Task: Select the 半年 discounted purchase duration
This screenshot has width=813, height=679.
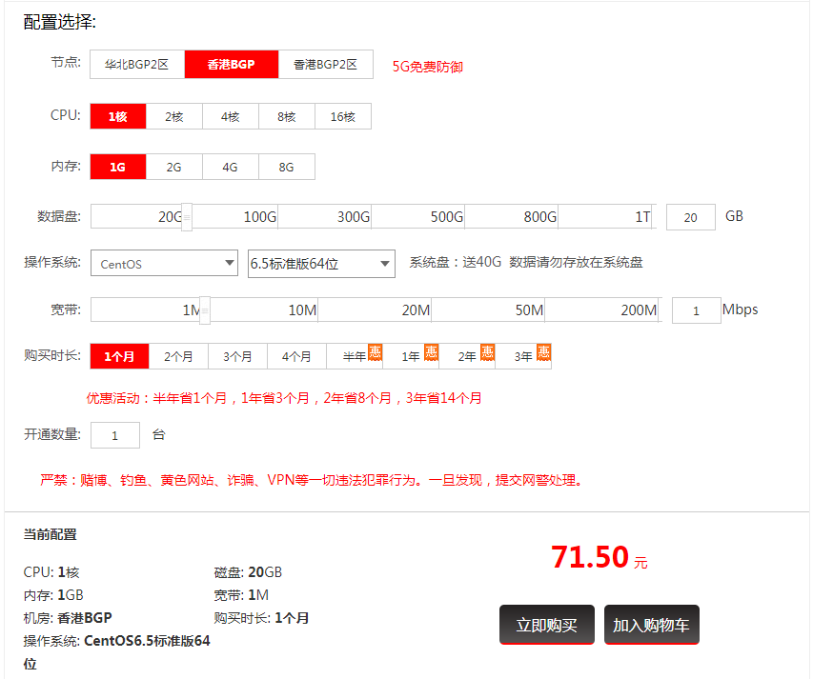Action: tap(355, 356)
